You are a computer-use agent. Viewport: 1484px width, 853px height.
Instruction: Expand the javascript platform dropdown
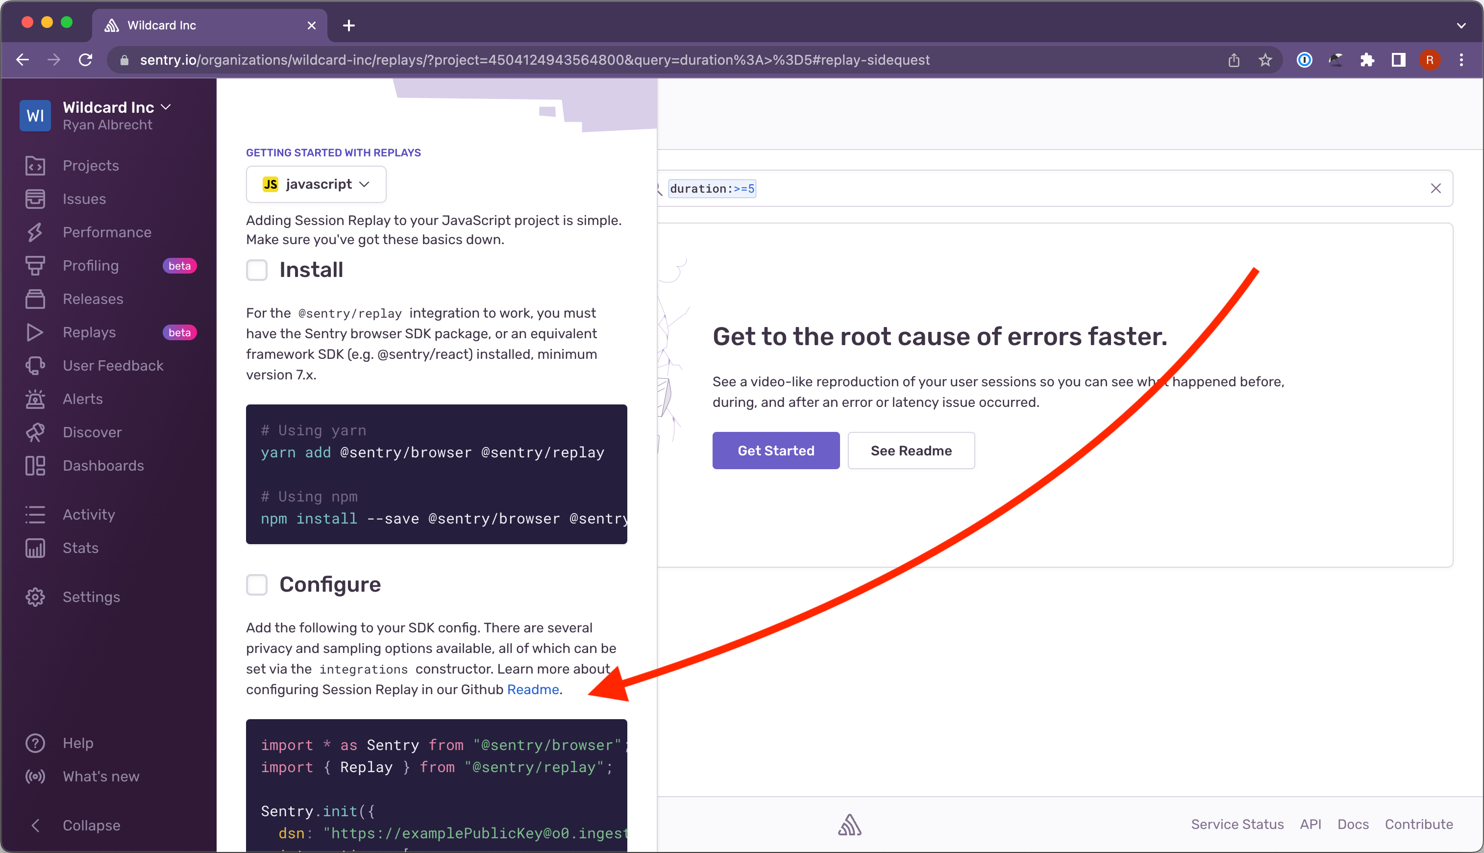316,184
